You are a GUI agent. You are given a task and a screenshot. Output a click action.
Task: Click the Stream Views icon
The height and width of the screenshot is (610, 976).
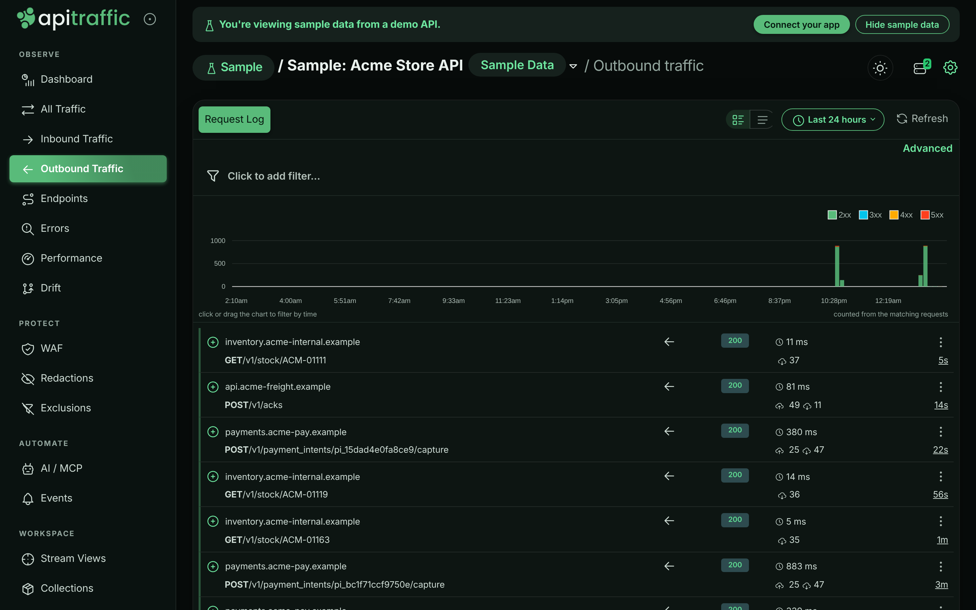point(28,559)
